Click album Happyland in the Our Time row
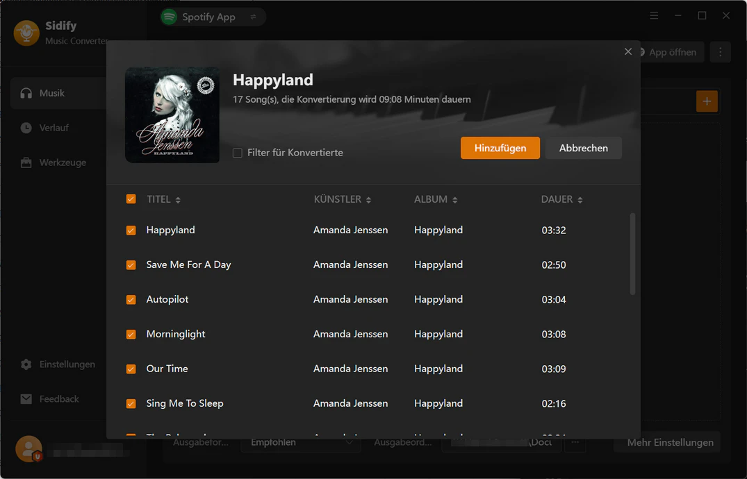This screenshot has width=747, height=479. [438, 369]
